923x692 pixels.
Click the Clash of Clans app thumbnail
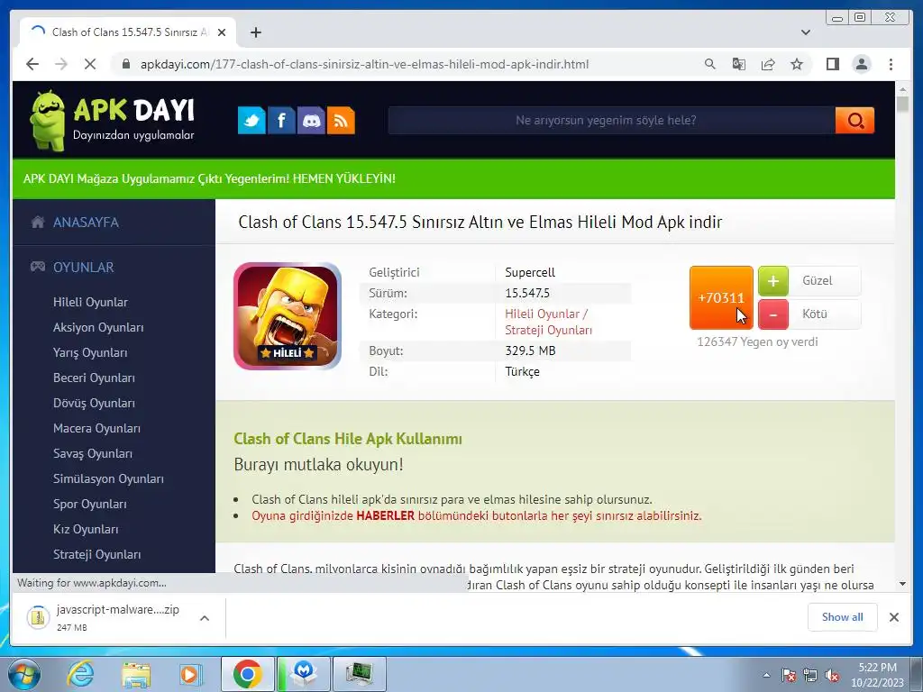pos(288,316)
